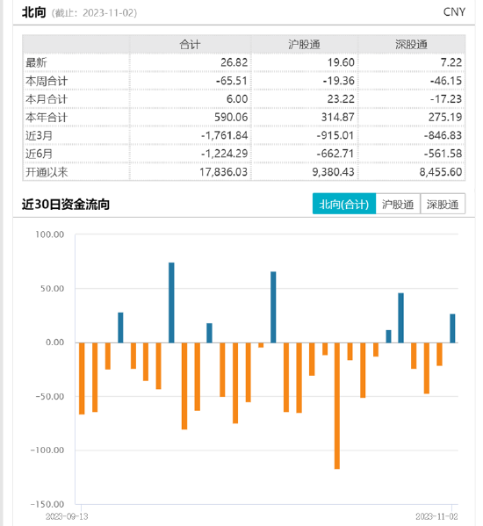Click the value 19.60 cell
Image resolution: width=483 pixels, height=526 pixels.
(x=341, y=62)
